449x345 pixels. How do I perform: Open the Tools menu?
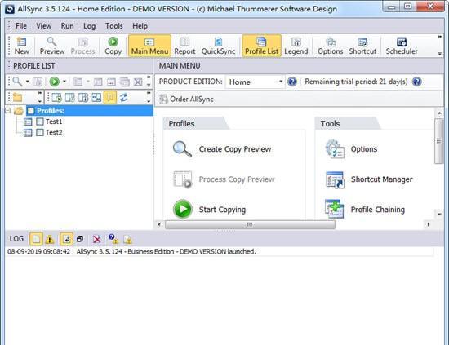point(113,26)
